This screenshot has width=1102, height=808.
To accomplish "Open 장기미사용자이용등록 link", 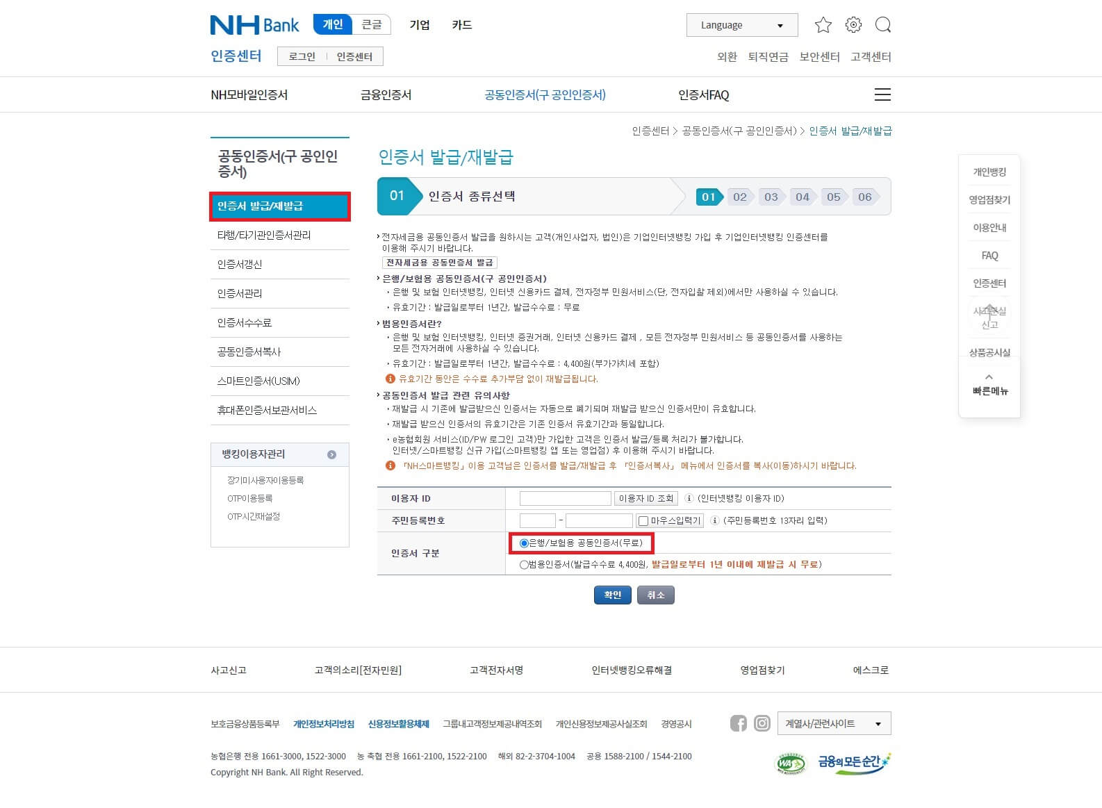I will (265, 481).
